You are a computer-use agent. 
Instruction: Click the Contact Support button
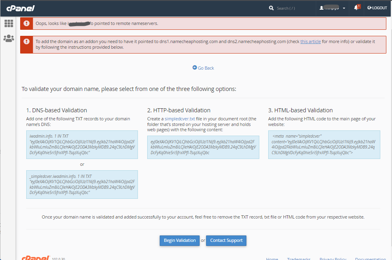pyautogui.click(x=226, y=241)
